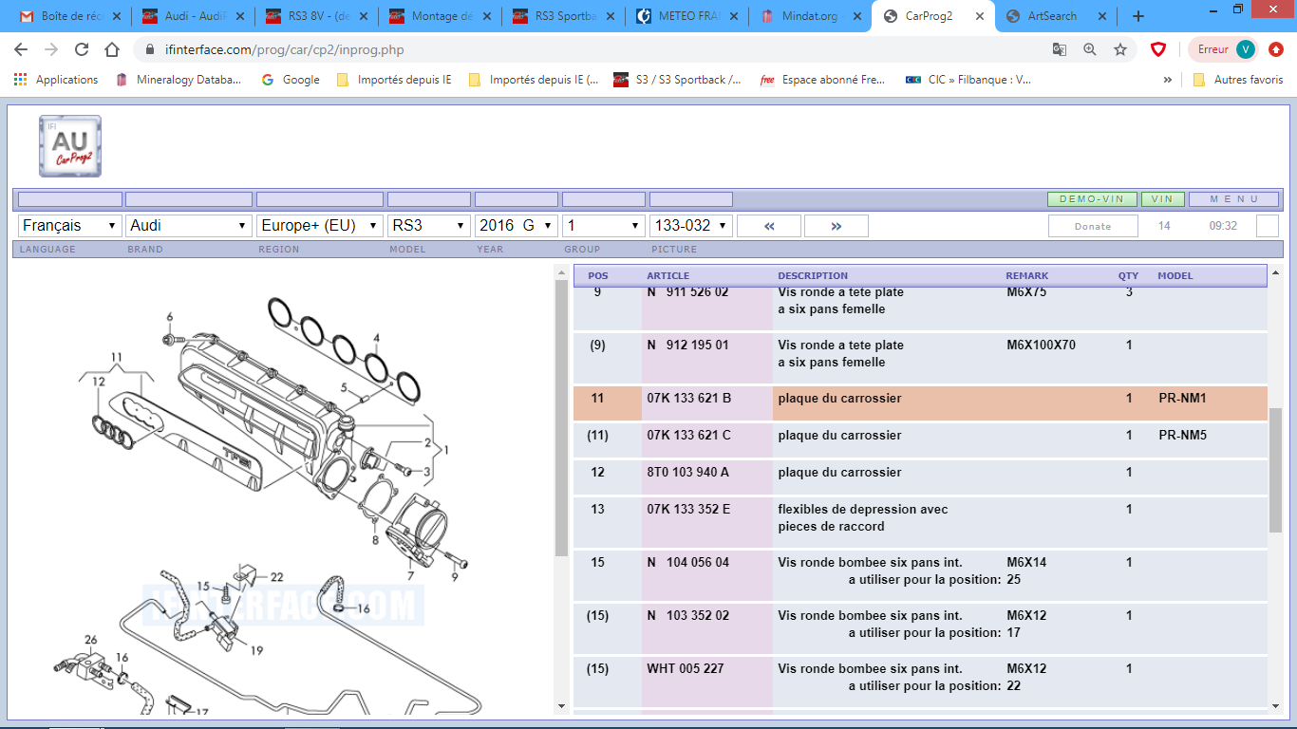Expand the Brand dropdown showing Audi
Screen dimensions: 1297x729
188,226
